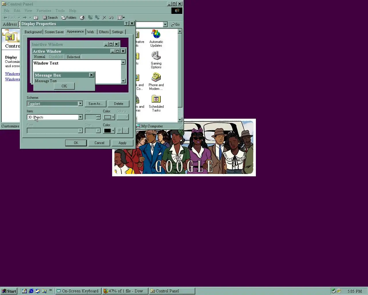Click the key tray icon

coord(339,291)
